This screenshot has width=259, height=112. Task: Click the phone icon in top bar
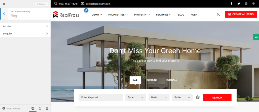55,4
